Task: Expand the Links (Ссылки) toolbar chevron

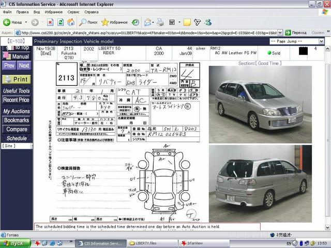Action: click(x=328, y=32)
